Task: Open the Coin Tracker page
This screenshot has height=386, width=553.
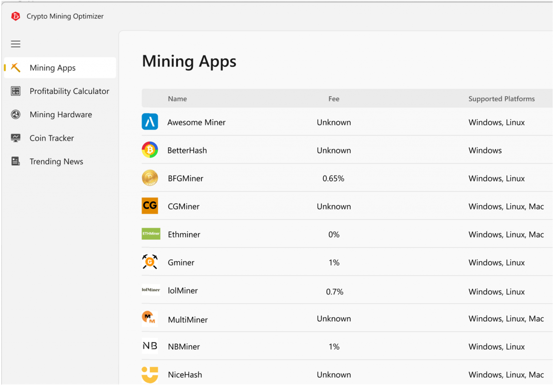Action: pyautogui.click(x=52, y=138)
